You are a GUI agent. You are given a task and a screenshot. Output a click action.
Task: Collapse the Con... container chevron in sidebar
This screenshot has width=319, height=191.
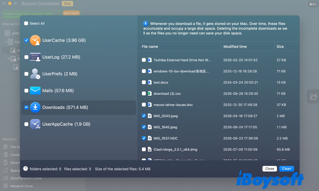[x=6, y=42]
